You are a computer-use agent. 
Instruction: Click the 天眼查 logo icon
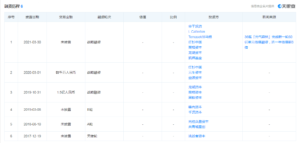pyautogui.click(x=280, y=6)
